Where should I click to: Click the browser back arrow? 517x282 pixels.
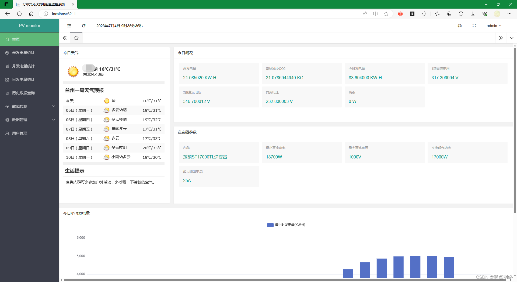[8, 14]
